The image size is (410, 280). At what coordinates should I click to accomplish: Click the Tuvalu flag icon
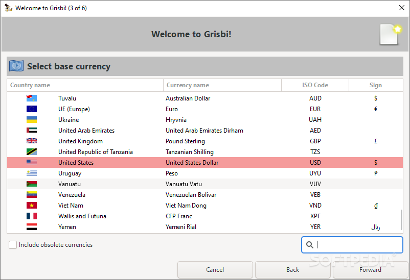pos(32,98)
